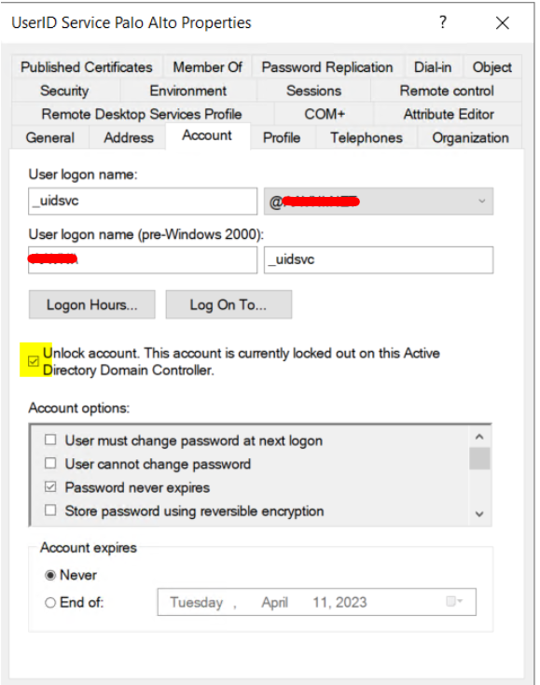Screen dimensions: 540x685
Task: Click the 2023 year in expiry date
Action: click(352, 603)
